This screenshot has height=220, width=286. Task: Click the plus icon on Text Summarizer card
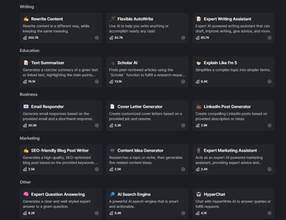click(x=97, y=82)
